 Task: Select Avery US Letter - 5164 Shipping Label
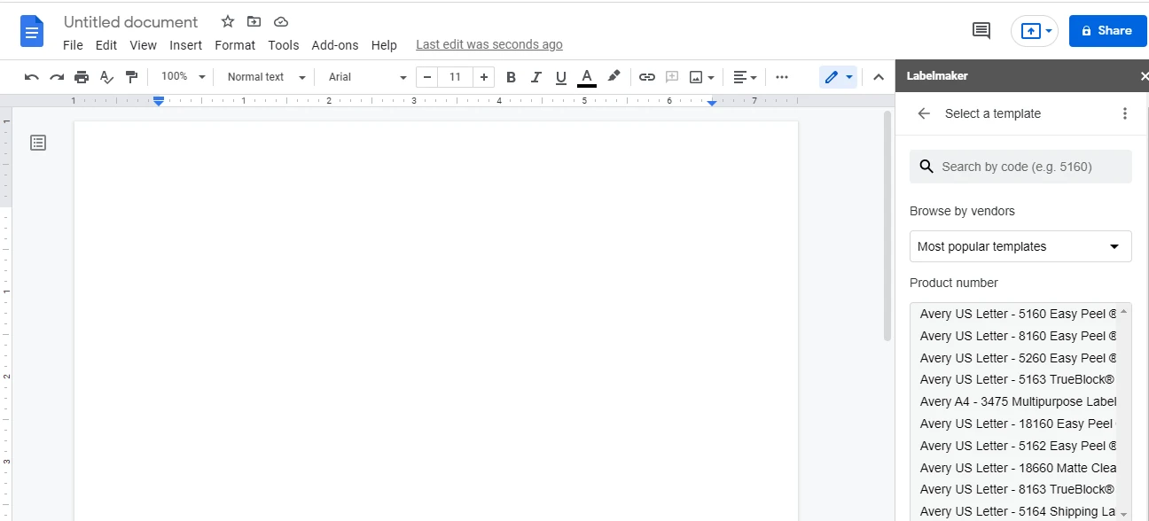click(1018, 511)
